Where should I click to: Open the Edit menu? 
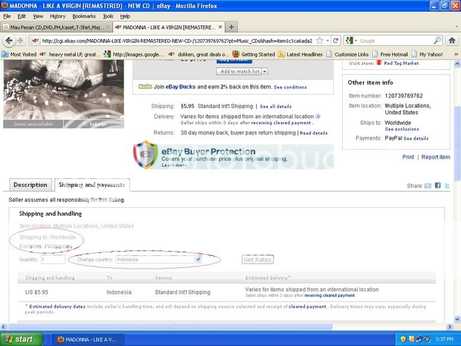[22, 16]
